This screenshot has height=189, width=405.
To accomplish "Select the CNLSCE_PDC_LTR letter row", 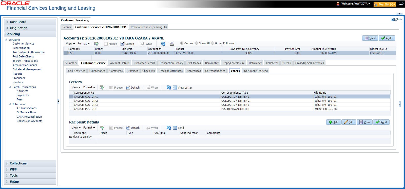I will [x=229, y=109].
